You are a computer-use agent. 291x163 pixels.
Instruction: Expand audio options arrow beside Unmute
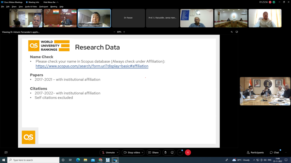pos(117,153)
